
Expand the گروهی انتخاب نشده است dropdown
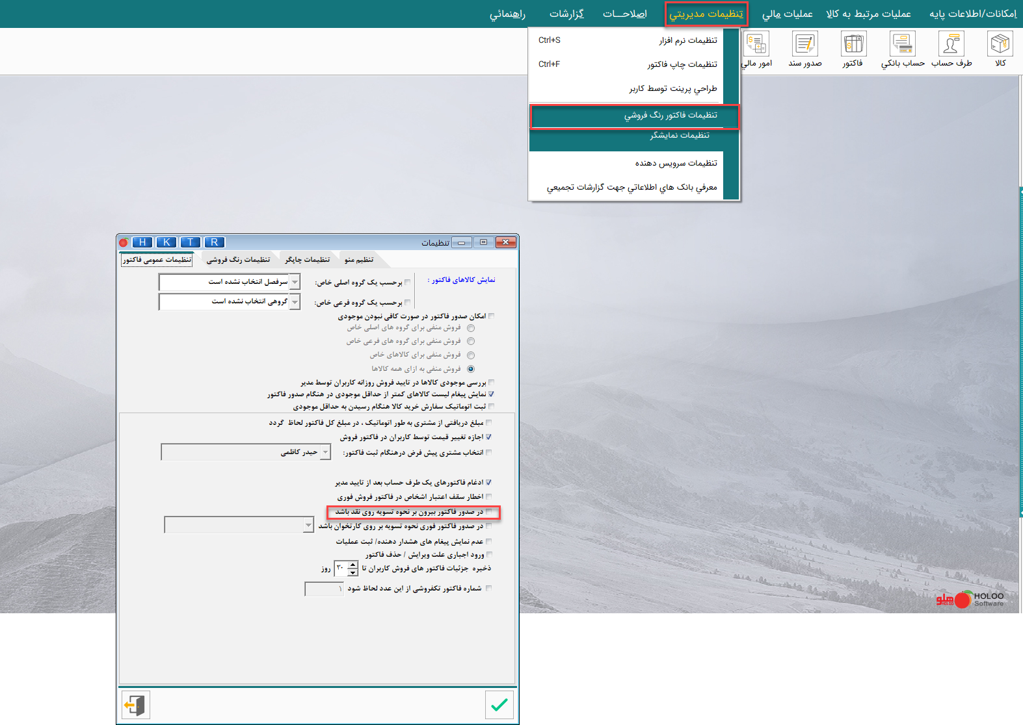point(295,302)
